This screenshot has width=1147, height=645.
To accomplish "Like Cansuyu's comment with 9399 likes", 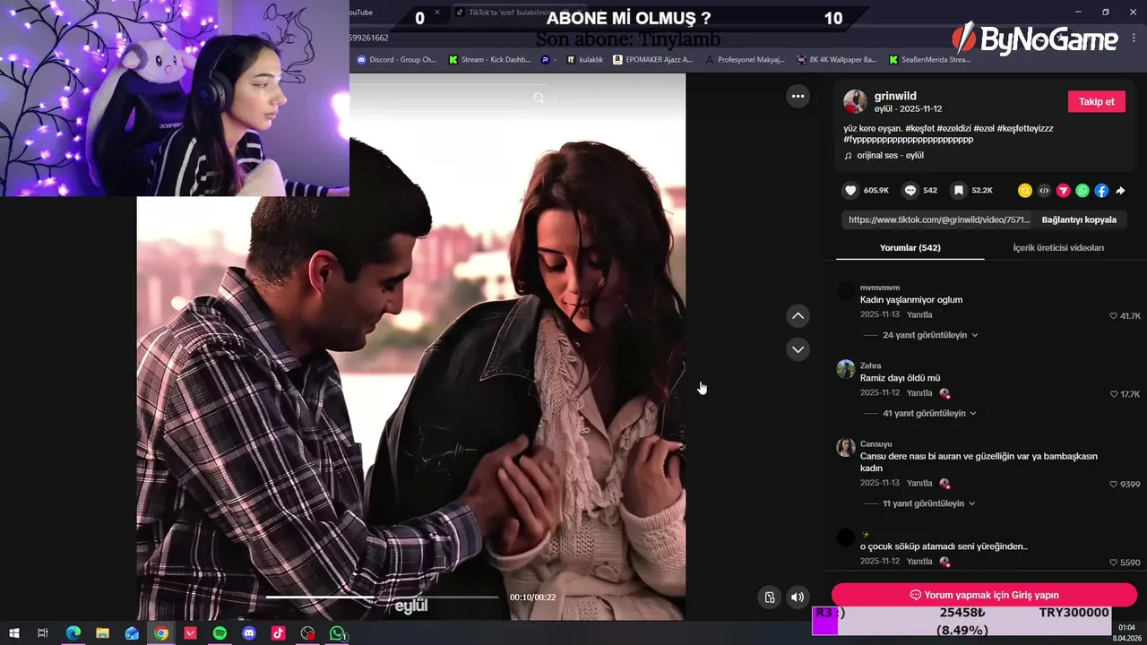I will (x=1114, y=485).
